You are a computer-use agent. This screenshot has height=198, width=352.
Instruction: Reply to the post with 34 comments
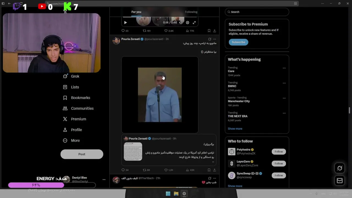coord(125,170)
